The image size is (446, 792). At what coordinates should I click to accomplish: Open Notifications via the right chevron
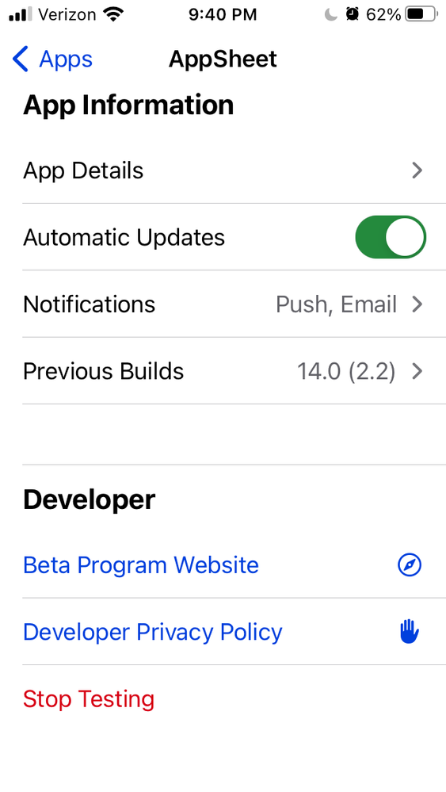coord(417,304)
